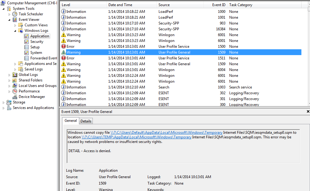This screenshot has height=191, width=310.
Task: Click the Security log icon
Action: tap(26, 42)
